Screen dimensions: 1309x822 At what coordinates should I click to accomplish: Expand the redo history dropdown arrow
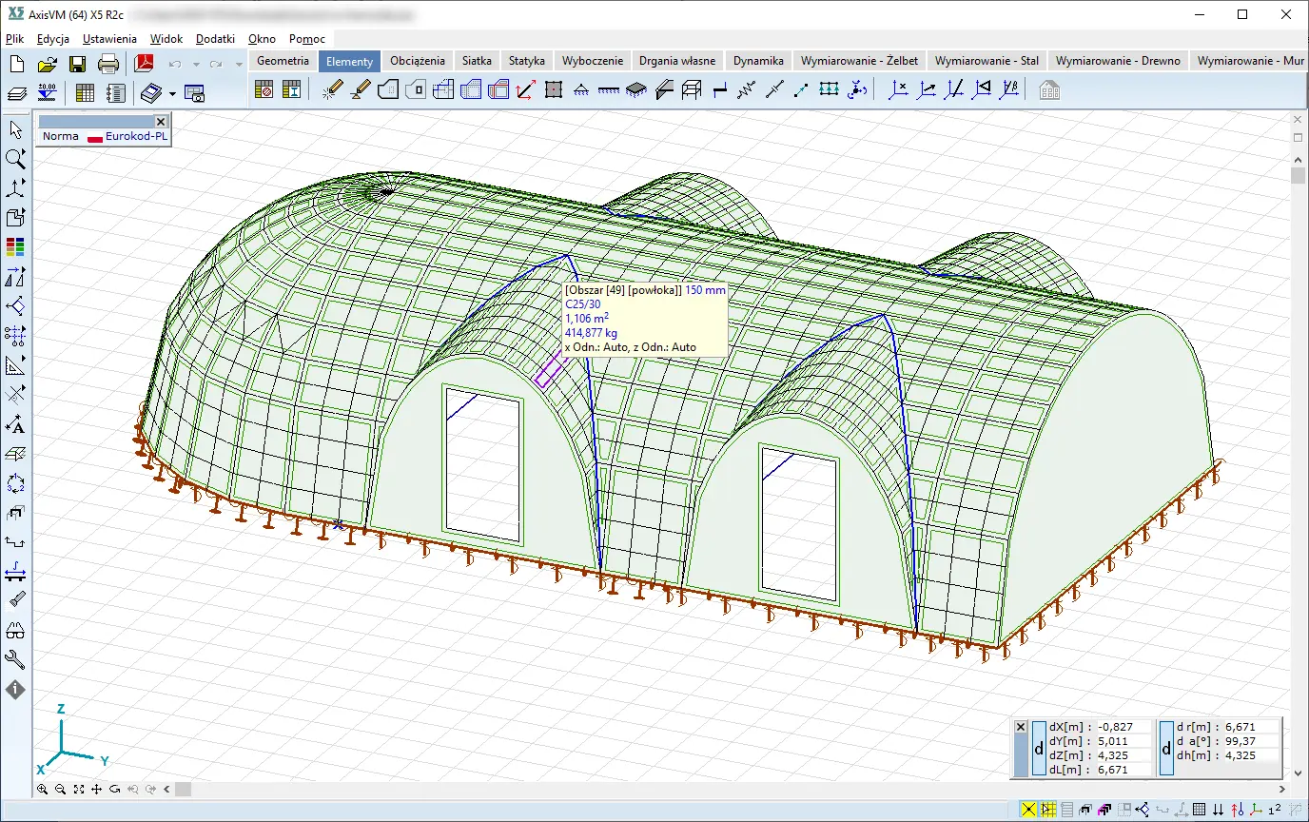(x=239, y=65)
